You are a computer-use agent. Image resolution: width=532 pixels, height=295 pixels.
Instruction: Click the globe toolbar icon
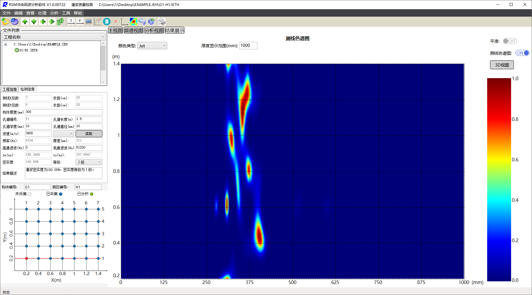[x=151, y=21]
